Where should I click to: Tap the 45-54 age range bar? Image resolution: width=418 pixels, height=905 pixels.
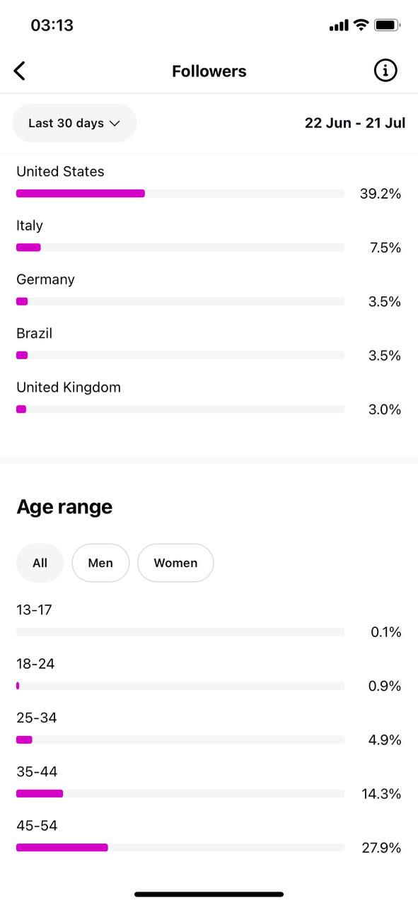[x=180, y=847]
